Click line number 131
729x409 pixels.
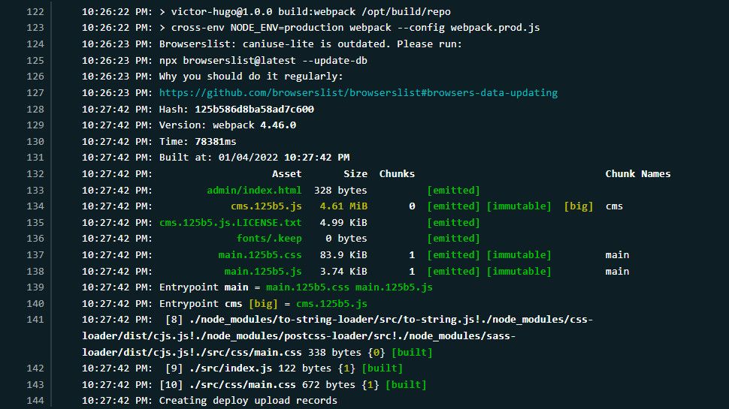tap(35, 158)
